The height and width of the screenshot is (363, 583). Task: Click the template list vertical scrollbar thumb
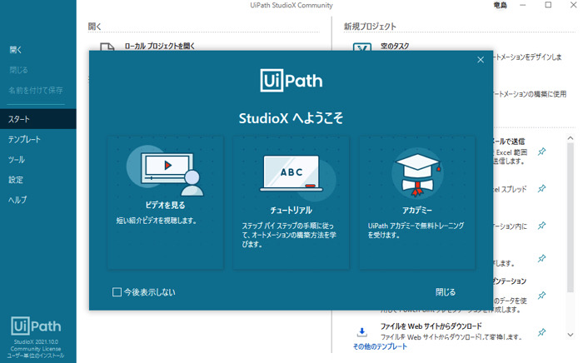click(x=571, y=217)
